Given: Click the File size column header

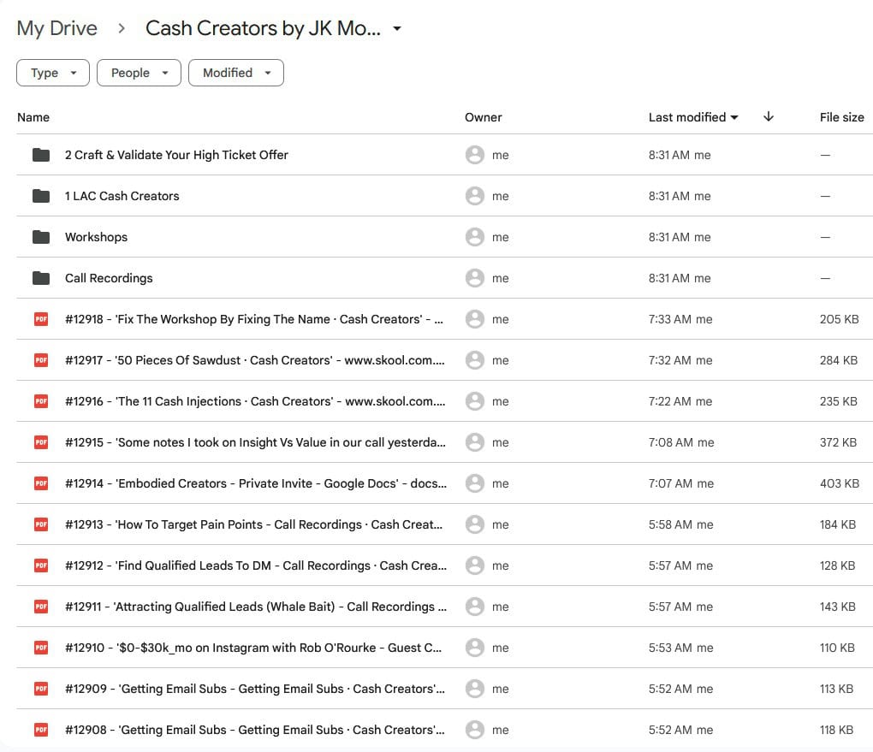Looking at the screenshot, I should tap(841, 117).
